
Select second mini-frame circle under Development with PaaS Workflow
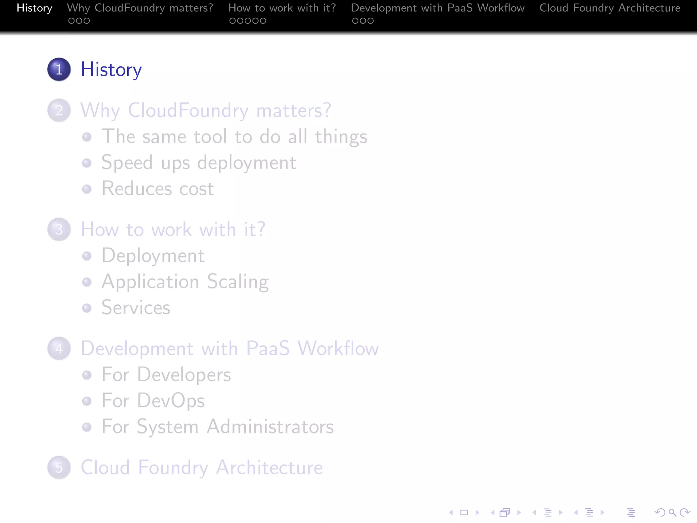[x=363, y=21]
